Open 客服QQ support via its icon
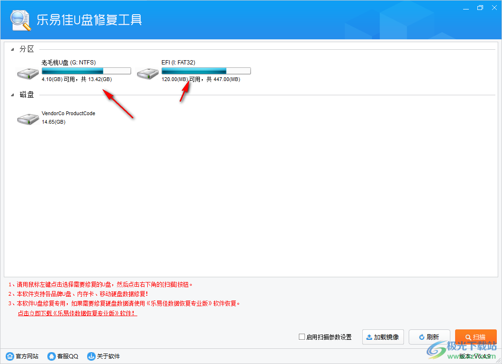 (x=51, y=356)
